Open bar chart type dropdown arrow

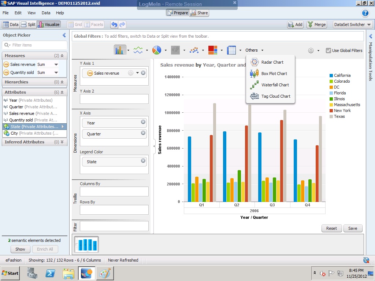[129, 50]
